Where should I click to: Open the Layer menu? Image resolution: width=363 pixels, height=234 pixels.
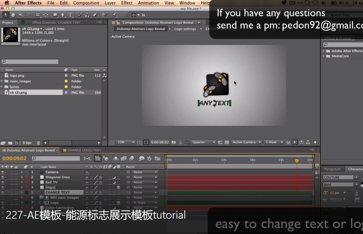click(x=110, y=3)
